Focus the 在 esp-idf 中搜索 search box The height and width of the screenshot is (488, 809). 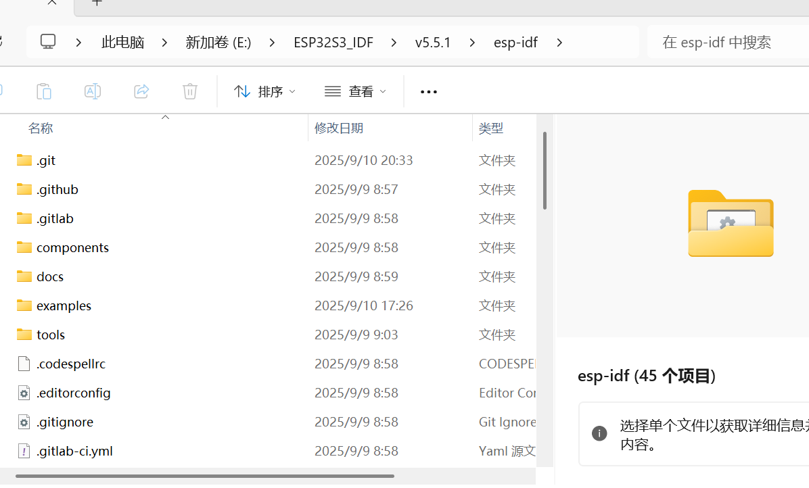[x=727, y=43]
